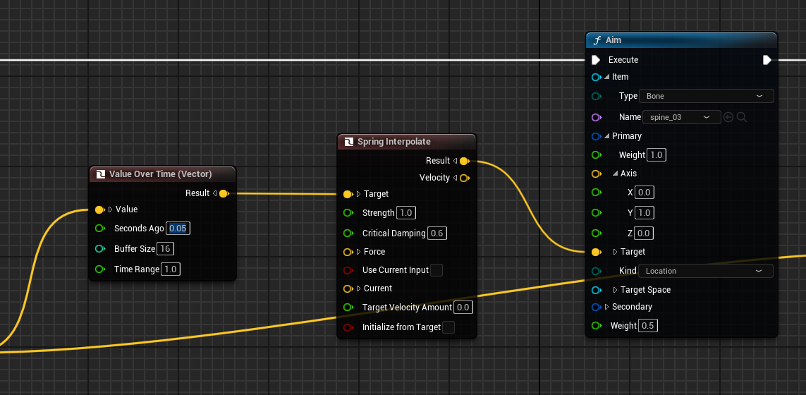Viewport: 806px width, 395px height.
Task: Click the search magnifier icon beside spine_03
Action: pyautogui.click(x=742, y=117)
